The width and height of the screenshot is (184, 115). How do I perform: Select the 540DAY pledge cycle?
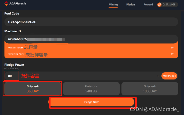[91, 89]
